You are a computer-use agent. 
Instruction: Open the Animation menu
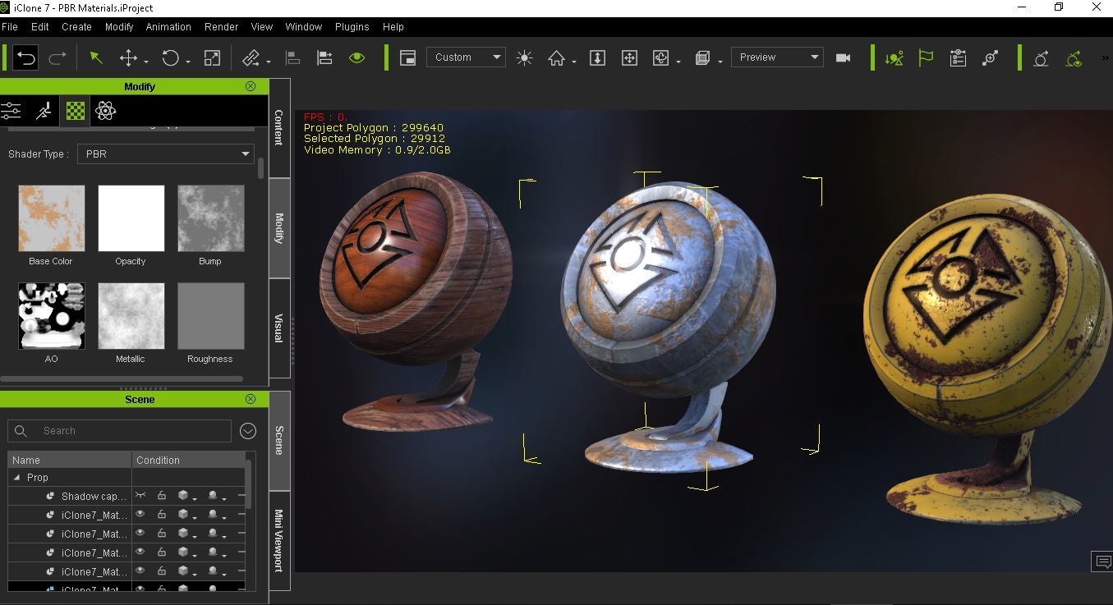click(x=168, y=26)
